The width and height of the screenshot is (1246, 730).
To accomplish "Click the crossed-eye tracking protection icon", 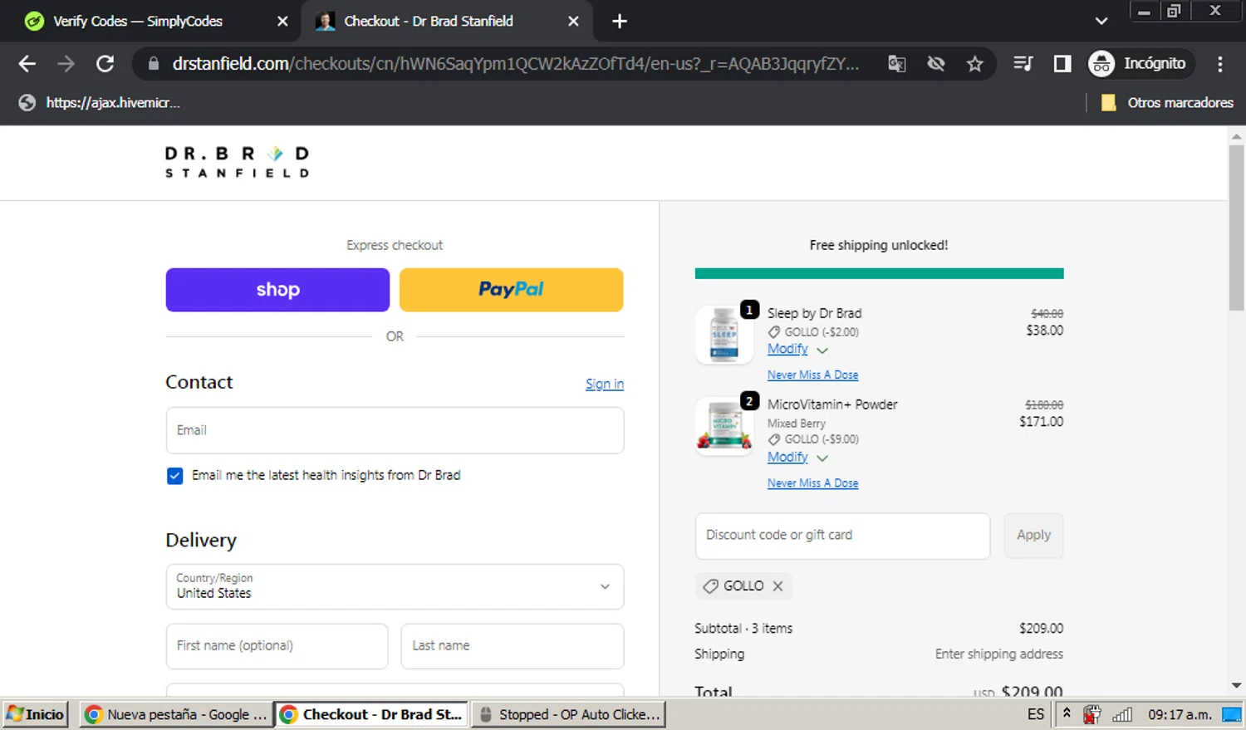I will click(936, 64).
